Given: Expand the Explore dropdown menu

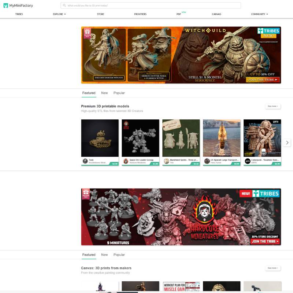Looking at the screenshot, I should point(59,14).
